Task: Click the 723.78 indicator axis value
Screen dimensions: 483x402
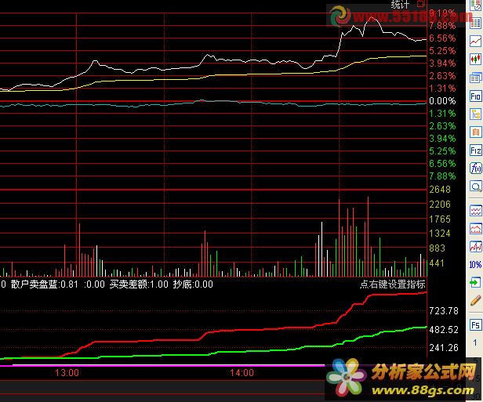Action: coord(444,311)
